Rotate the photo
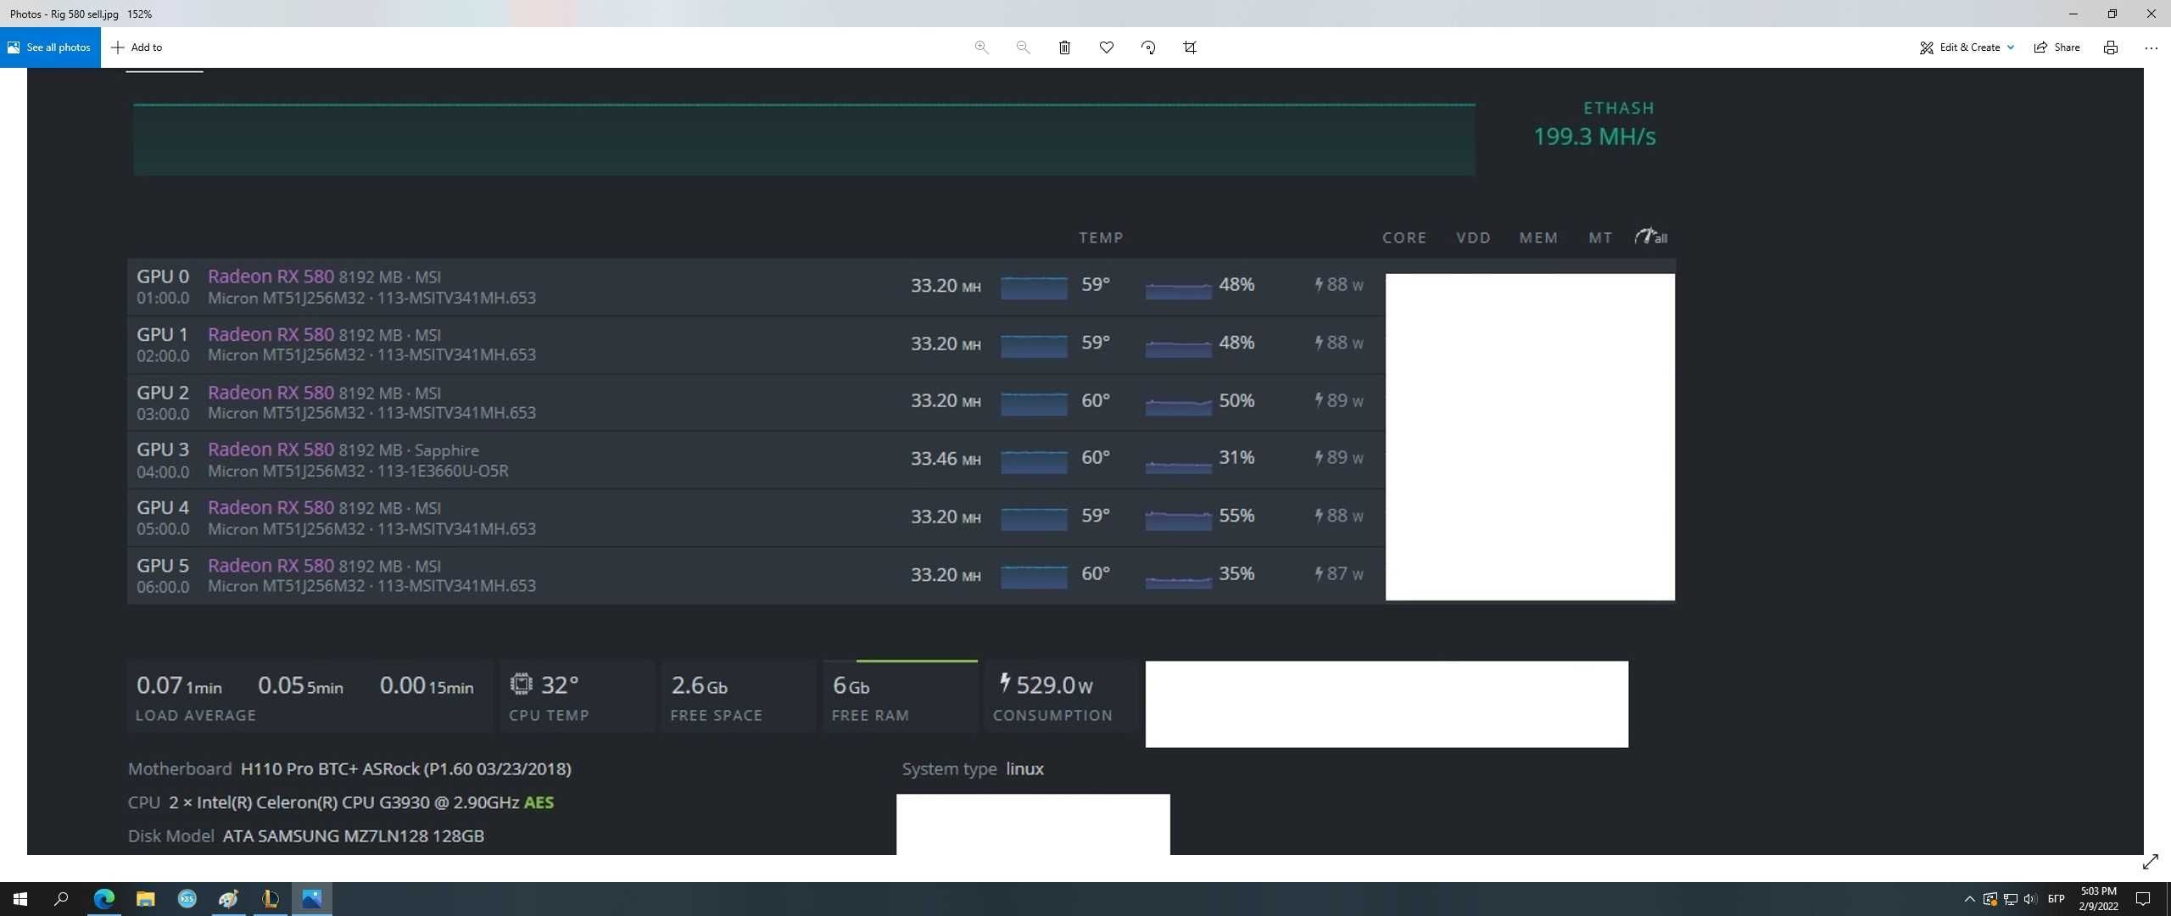The image size is (2171, 916). point(1148,47)
